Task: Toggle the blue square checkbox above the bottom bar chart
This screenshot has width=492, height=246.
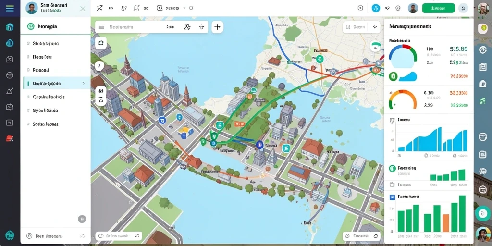Action: [x=392, y=197]
